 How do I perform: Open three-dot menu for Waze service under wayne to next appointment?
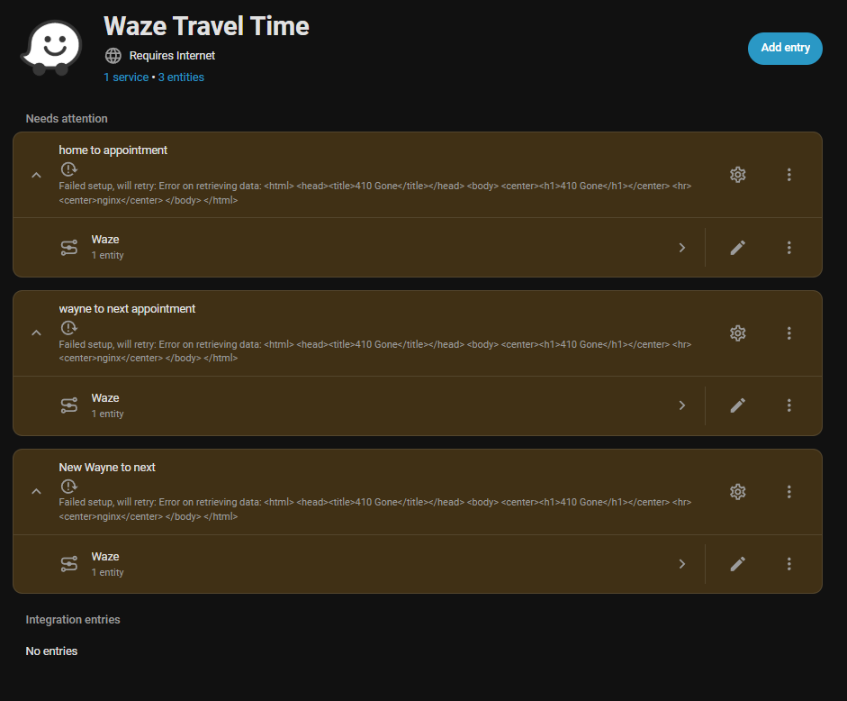[789, 405]
